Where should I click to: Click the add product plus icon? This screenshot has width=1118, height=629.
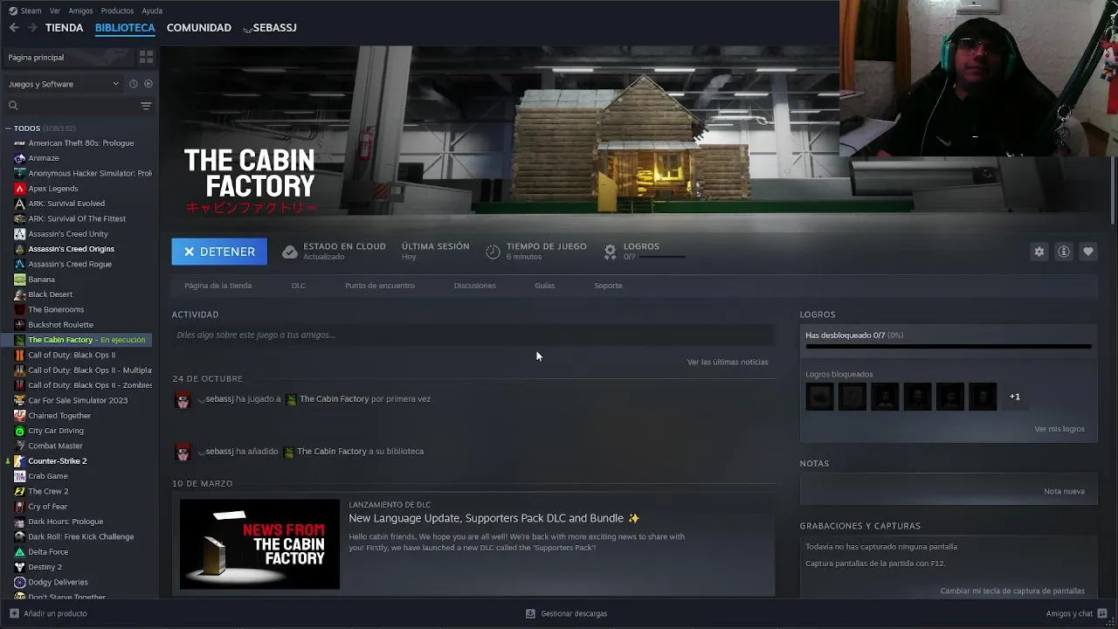tap(14, 613)
